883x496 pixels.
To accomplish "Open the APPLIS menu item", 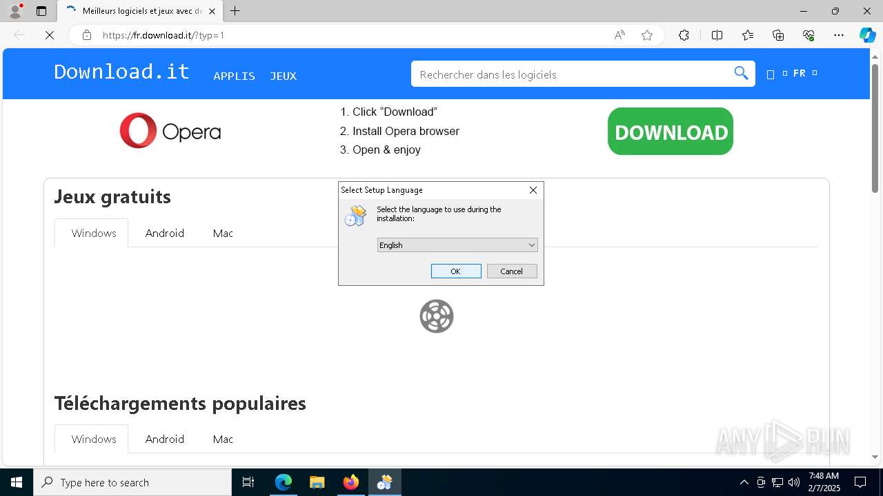I will [x=234, y=76].
